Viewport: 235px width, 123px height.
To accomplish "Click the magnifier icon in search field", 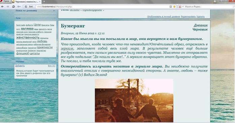I will coord(234,7).
